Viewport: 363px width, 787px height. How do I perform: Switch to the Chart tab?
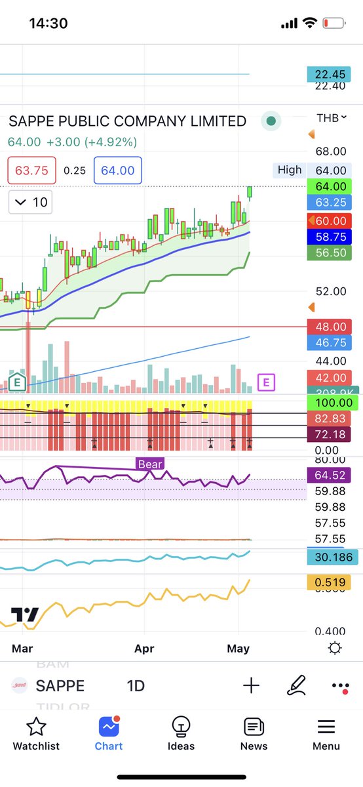pos(109,734)
